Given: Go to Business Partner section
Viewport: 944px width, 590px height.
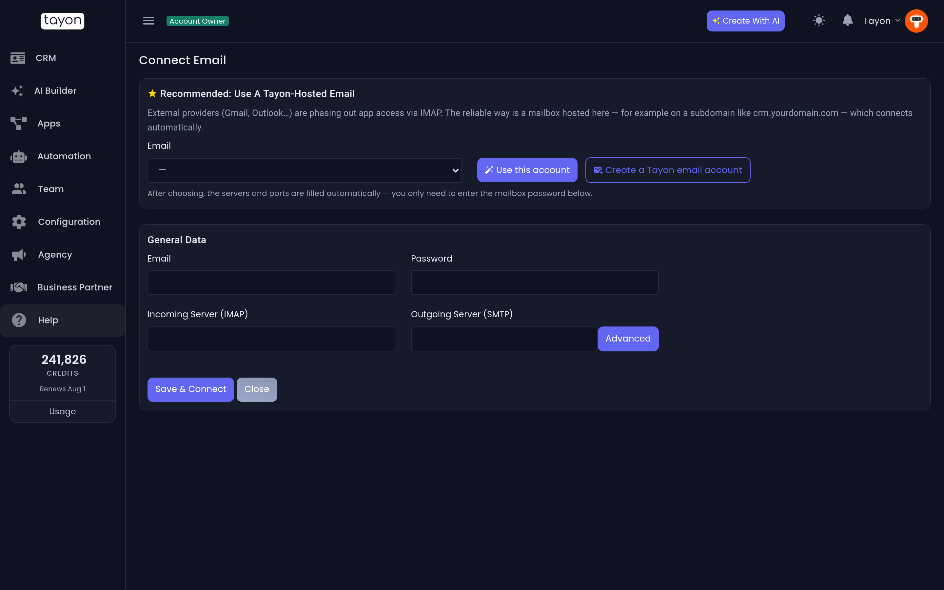Looking at the screenshot, I should tap(62, 287).
